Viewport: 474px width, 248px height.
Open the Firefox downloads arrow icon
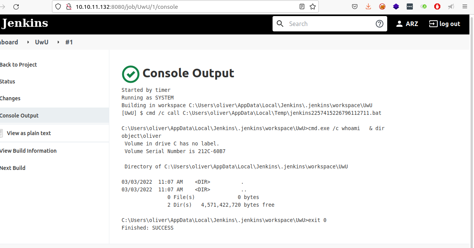click(368, 7)
